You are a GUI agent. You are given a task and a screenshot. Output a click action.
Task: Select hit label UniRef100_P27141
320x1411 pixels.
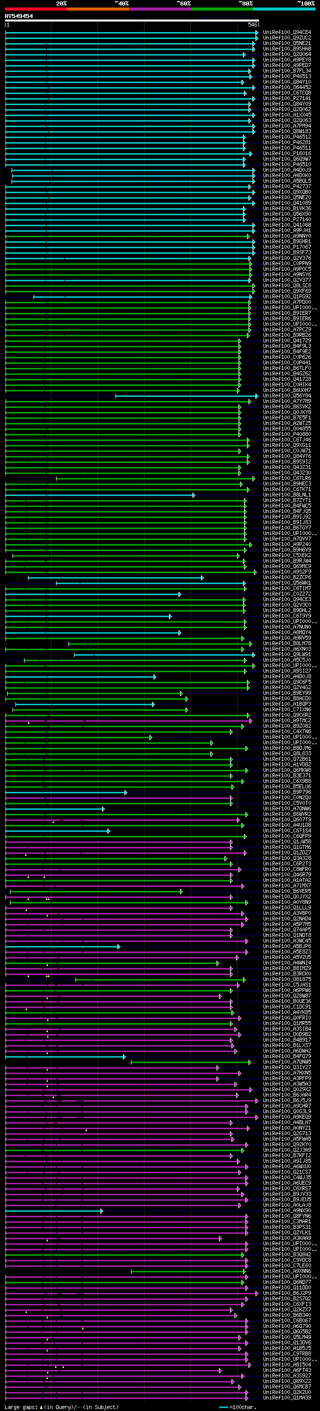(286, 99)
